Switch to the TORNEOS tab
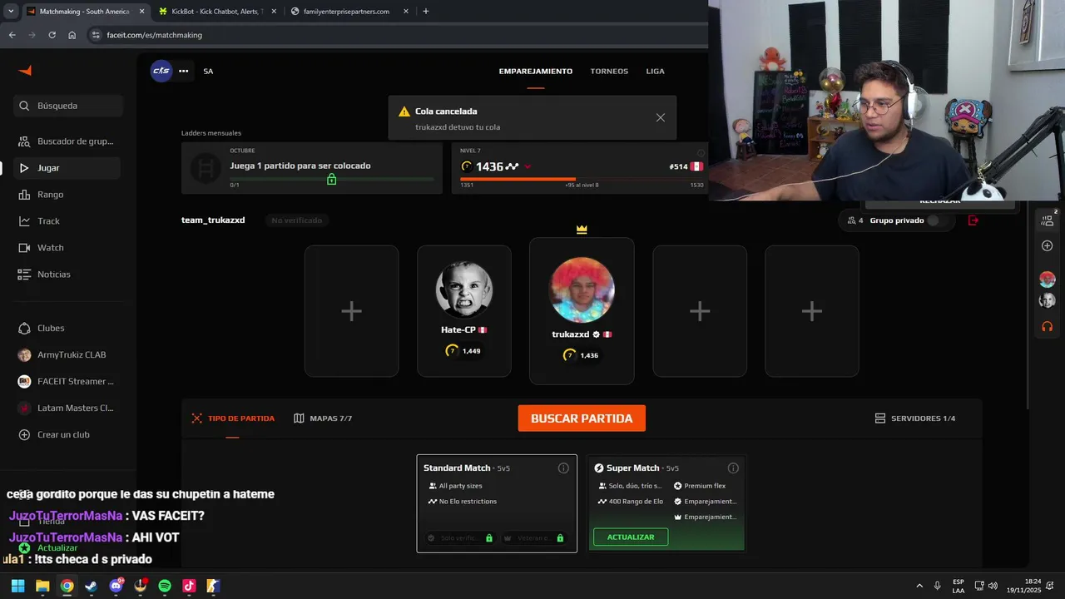The width and height of the screenshot is (1065, 599). click(609, 72)
